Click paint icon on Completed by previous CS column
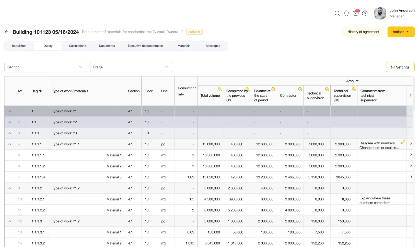 pos(247,89)
